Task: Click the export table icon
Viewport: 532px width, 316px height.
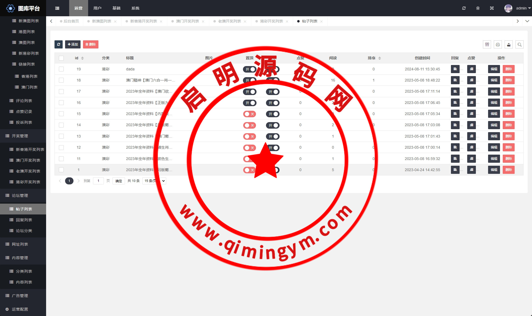Action: tap(509, 44)
